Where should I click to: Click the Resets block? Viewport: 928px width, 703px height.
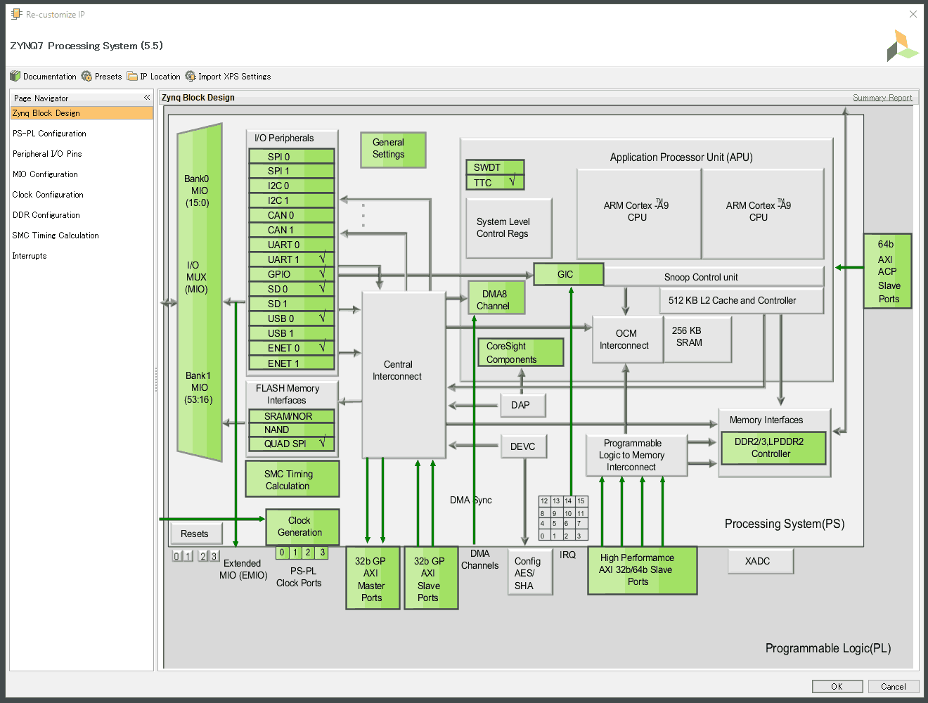click(x=195, y=534)
